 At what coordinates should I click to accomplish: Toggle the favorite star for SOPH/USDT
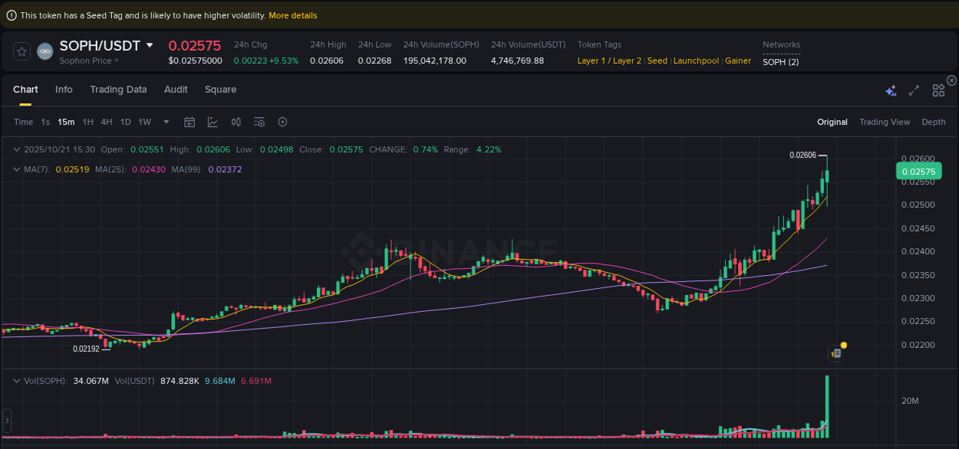point(21,51)
